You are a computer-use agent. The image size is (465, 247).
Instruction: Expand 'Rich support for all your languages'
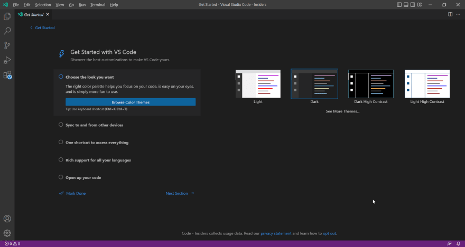(x=98, y=160)
